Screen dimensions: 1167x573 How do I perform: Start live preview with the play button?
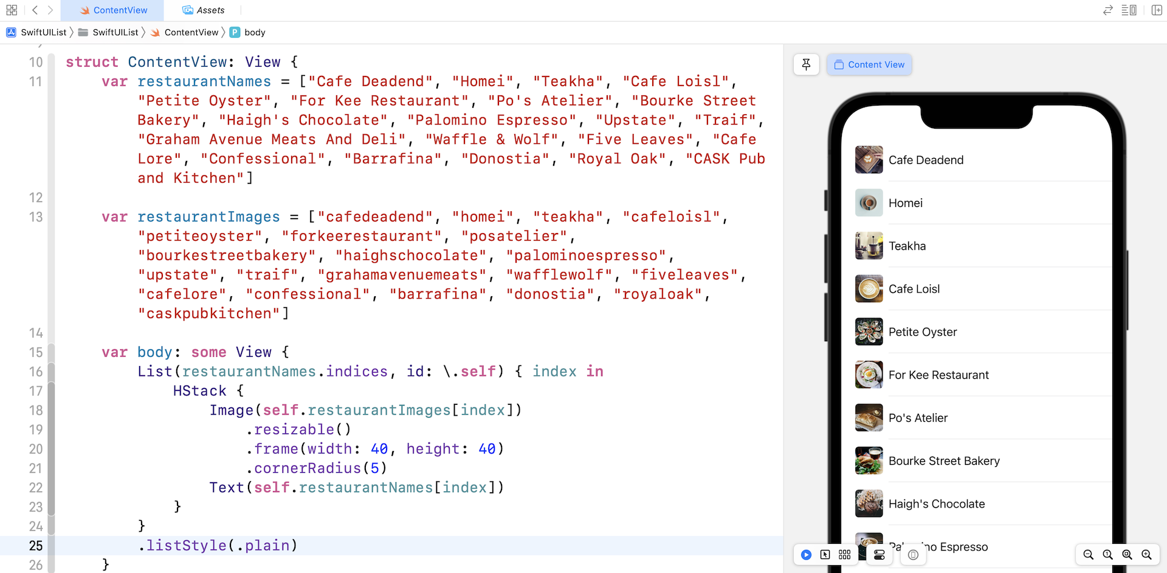pos(806,554)
